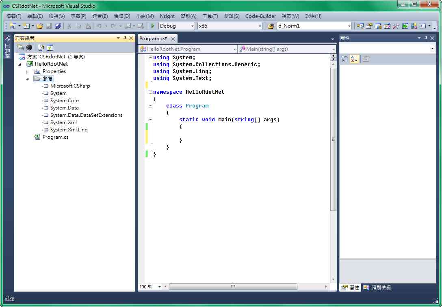
Task: Click the editor horizontal scrollbar thumb
Action: click(233, 287)
